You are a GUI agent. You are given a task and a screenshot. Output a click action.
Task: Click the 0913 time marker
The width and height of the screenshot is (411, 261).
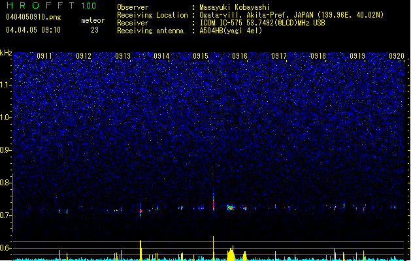point(123,55)
